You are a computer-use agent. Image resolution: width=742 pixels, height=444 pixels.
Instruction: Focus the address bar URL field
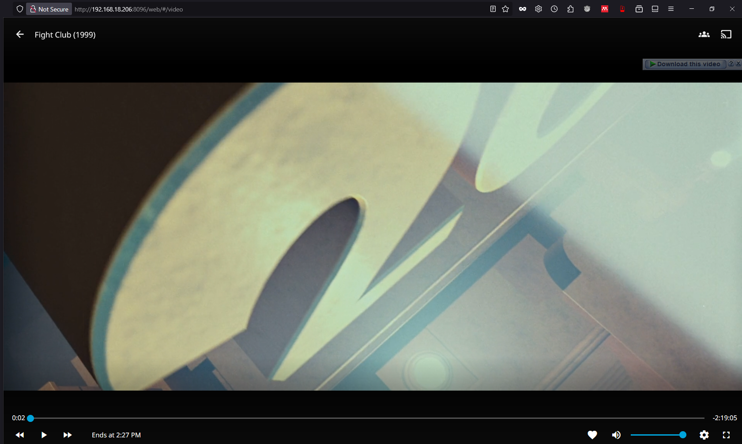[x=278, y=9]
